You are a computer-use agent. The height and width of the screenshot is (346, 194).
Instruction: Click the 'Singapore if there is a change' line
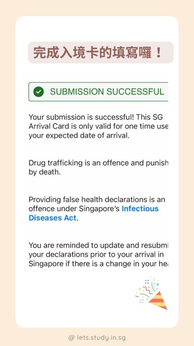[x=98, y=264]
